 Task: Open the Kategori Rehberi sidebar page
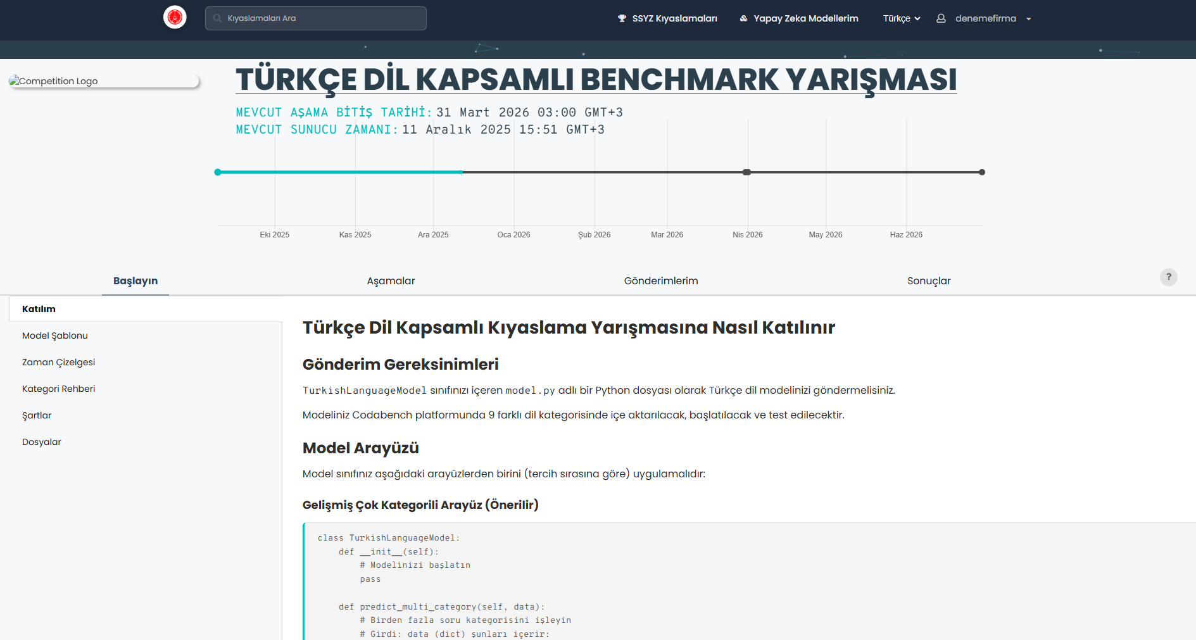[x=58, y=389]
